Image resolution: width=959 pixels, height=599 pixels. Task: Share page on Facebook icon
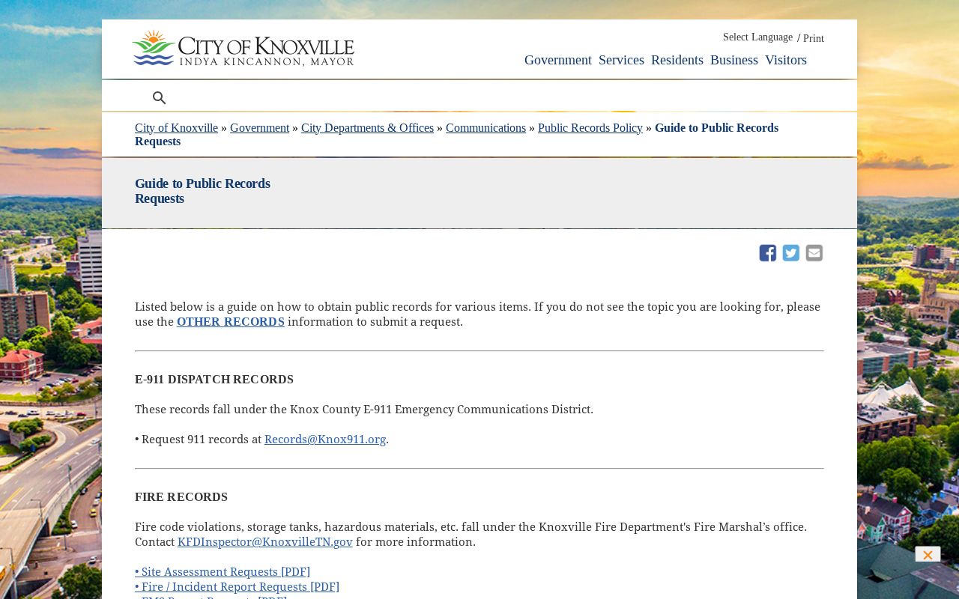pyautogui.click(x=768, y=253)
